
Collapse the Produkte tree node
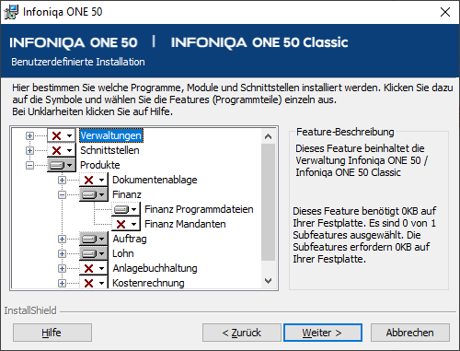[29, 165]
